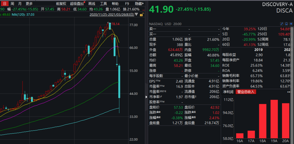This screenshot has width=294, height=144.
Task: Click the 今年 39.25% performance value
Action: (250, 29)
